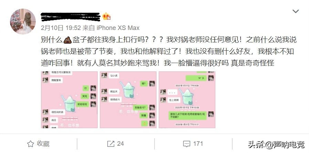The image size is (309, 153).
Task: Click the comment count 171
Action: [198, 144]
